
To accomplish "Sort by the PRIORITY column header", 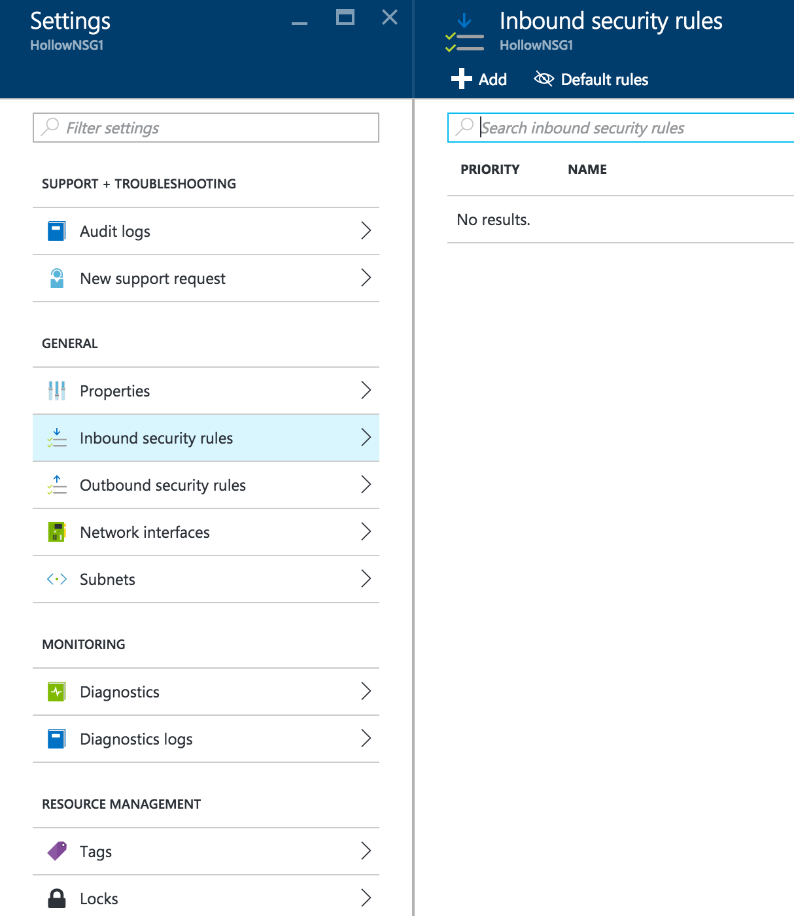I will coord(490,169).
